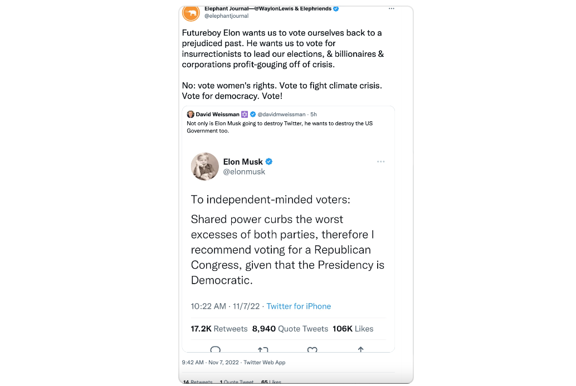View the 8,940 Quote Tweets
This screenshot has height=386, width=576.
click(290, 329)
